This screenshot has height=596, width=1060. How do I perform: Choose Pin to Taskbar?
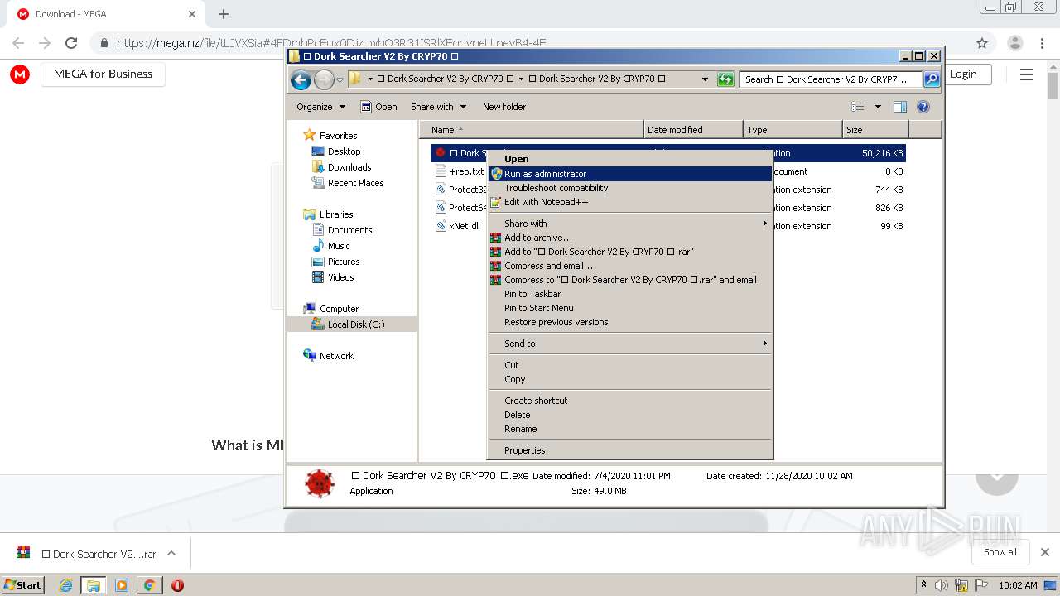point(629,294)
